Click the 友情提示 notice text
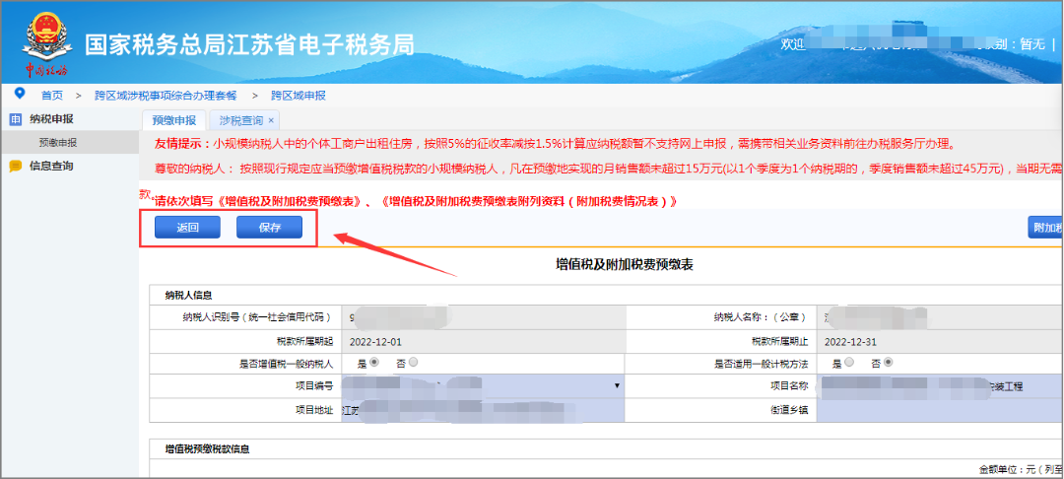This screenshot has height=479, width=1064. [x=555, y=144]
